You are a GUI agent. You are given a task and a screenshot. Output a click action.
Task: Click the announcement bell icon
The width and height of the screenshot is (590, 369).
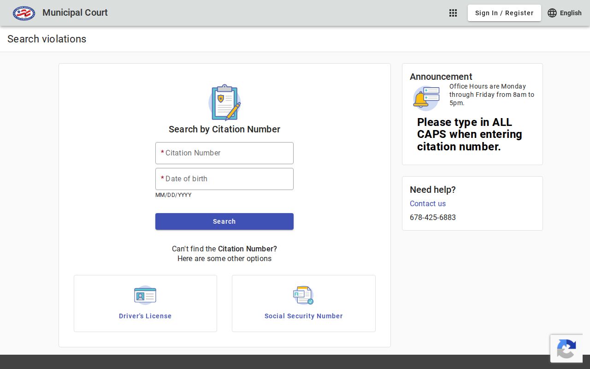(426, 98)
